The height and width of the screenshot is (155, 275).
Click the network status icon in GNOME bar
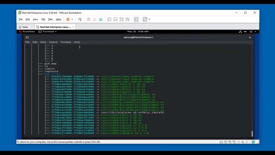click(240, 31)
